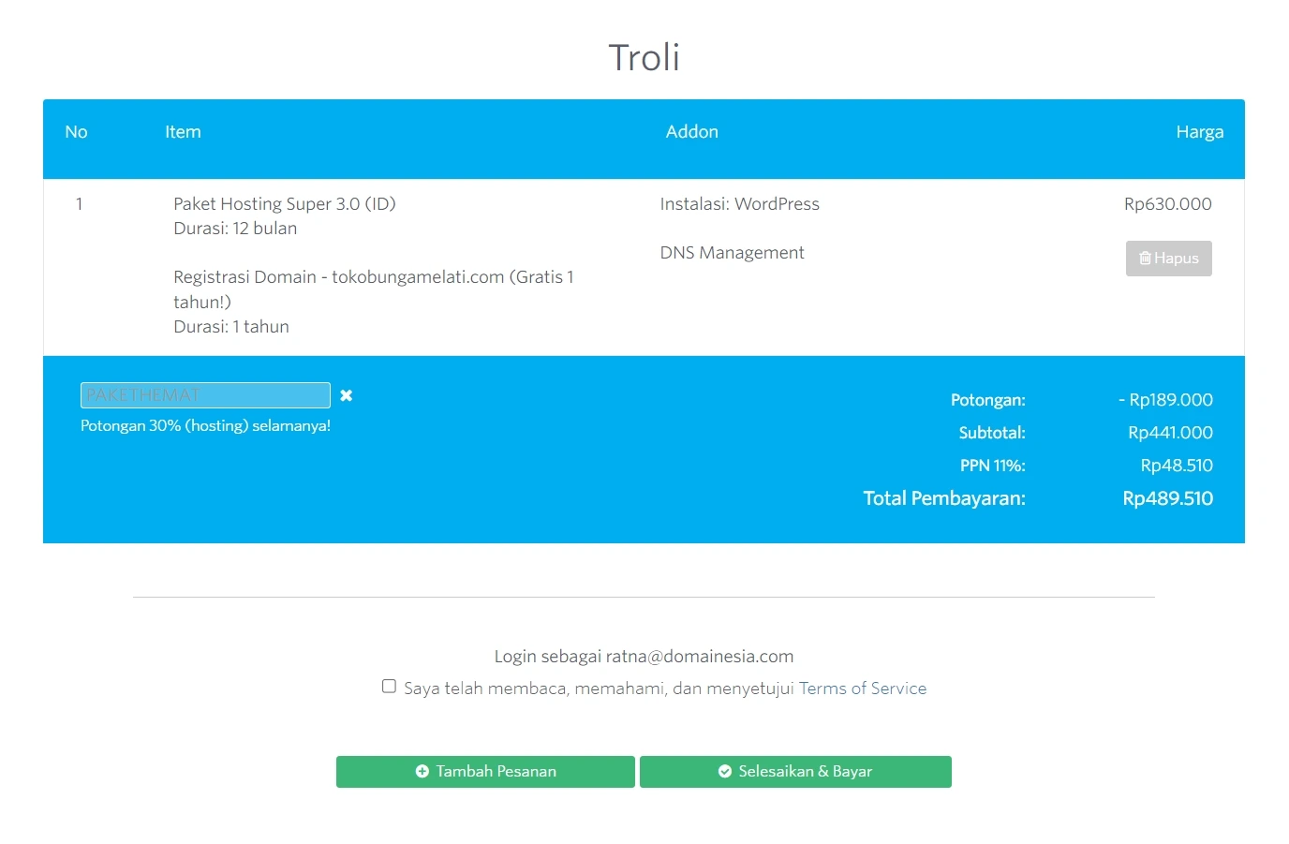Click Tambah Pesanan button
The width and height of the screenshot is (1289, 844).
pos(485,772)
